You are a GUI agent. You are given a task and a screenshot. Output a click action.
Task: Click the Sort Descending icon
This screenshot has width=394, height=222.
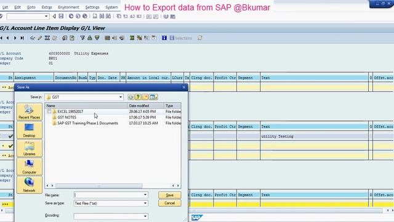coord(97,38)
